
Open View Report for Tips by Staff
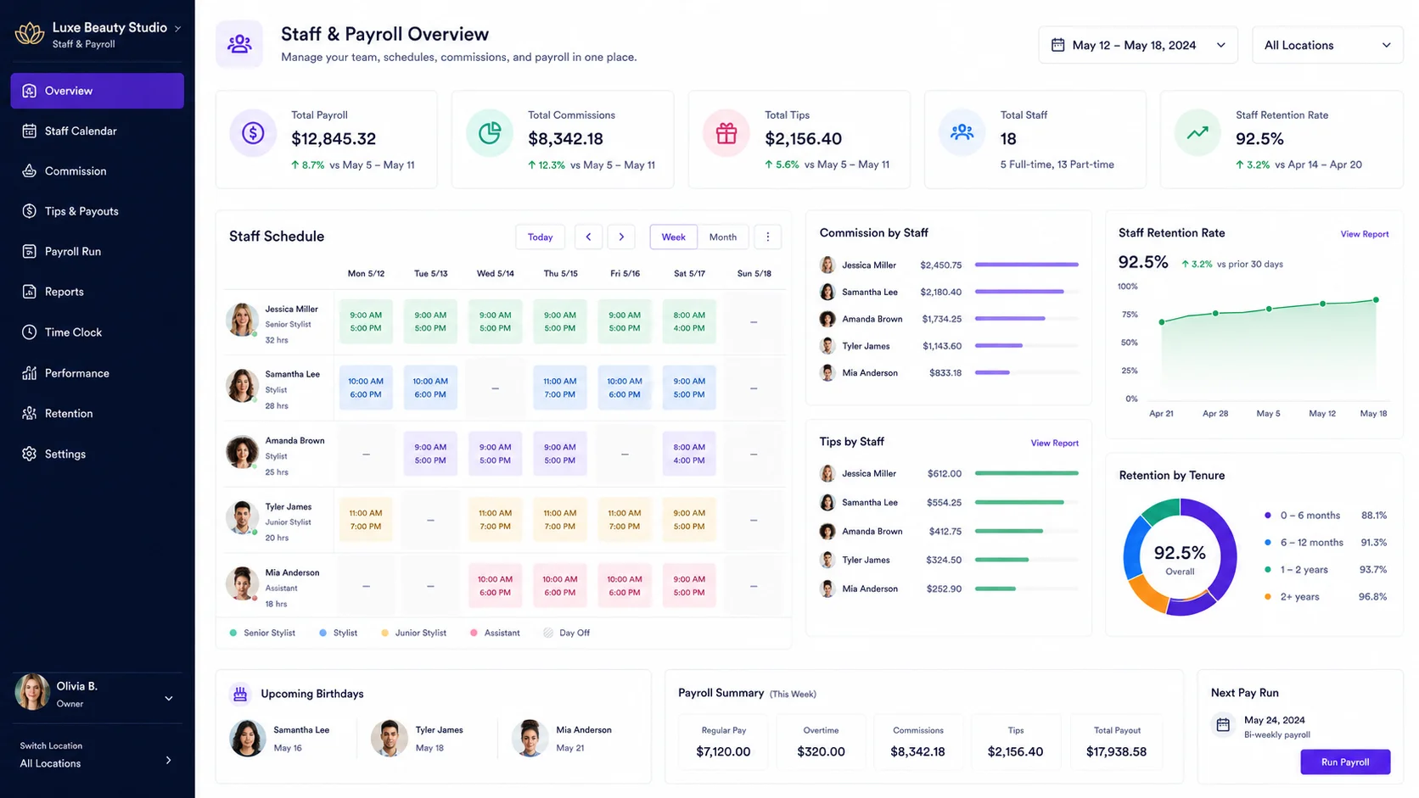point(1054,443)
